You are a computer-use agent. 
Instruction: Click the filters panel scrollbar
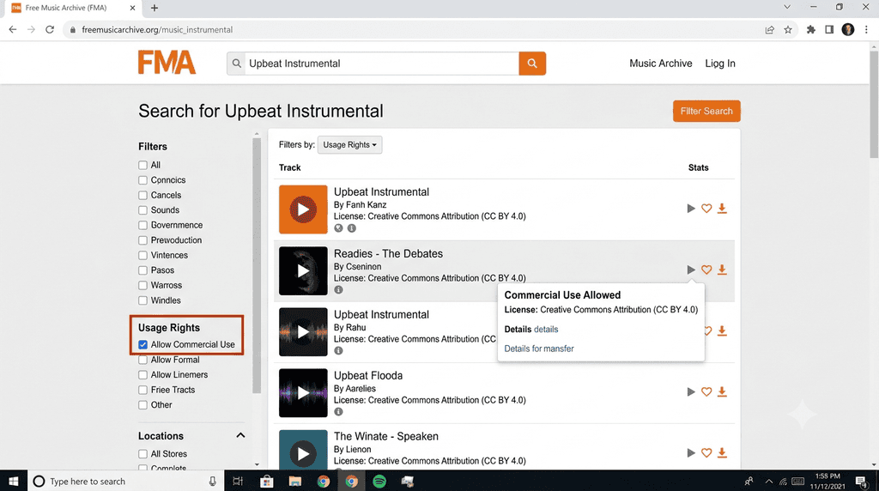coord(257,264)
